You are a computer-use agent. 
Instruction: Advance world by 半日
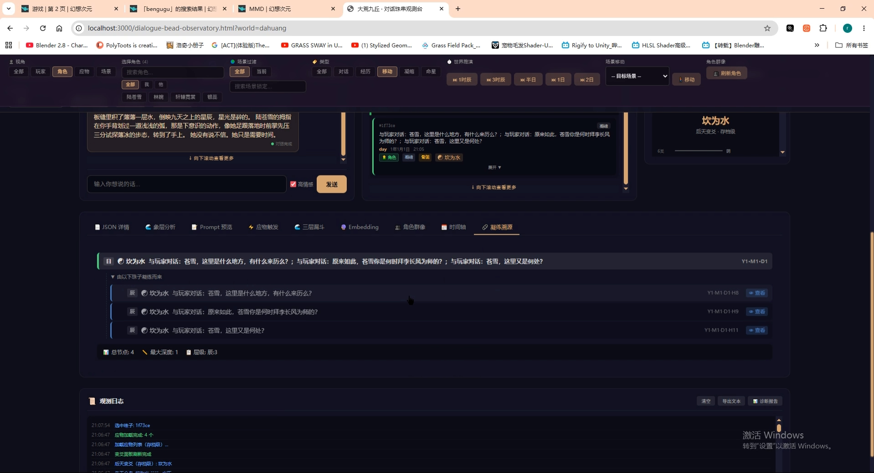528,79
